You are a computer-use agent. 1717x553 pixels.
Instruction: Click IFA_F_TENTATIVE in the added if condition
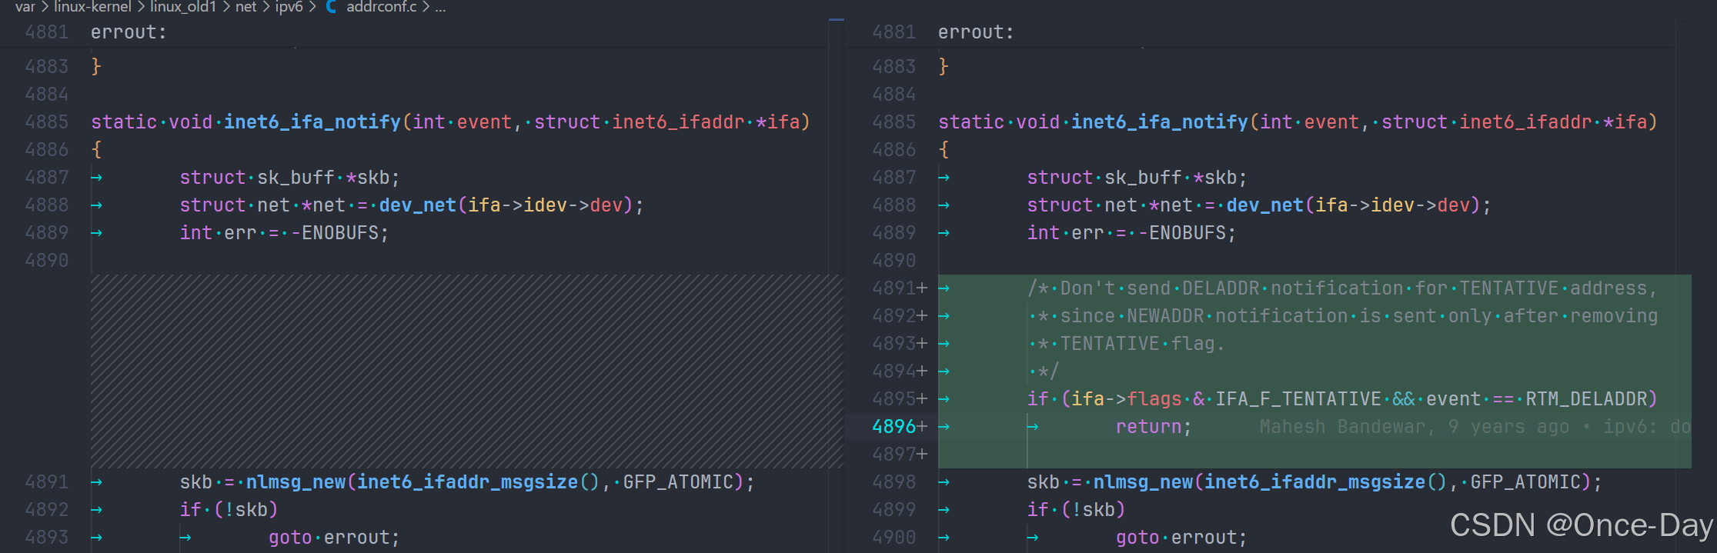click(1299, 399)
